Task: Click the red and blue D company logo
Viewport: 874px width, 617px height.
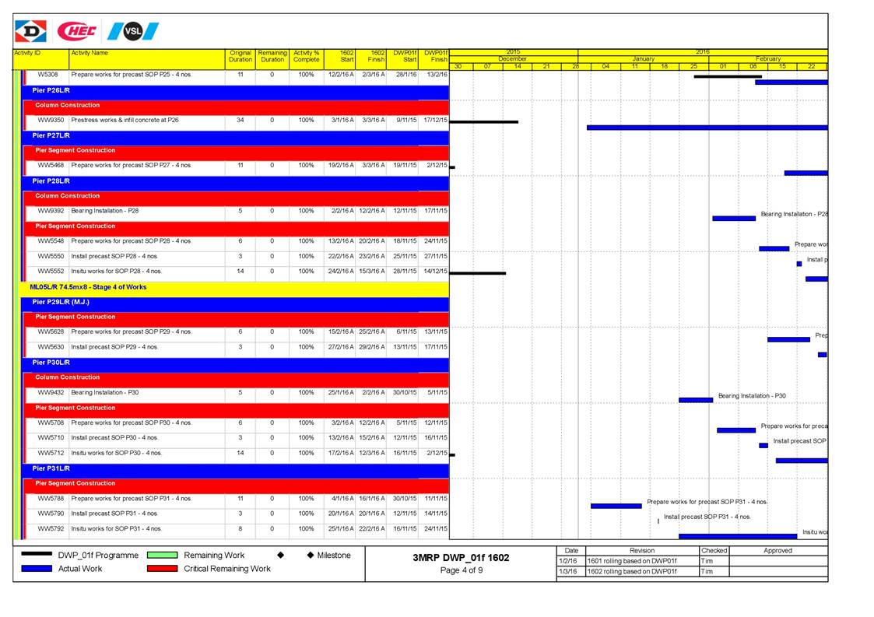Action: pos(30,31)
